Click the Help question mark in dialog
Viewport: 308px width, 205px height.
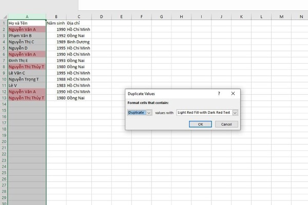coord(219,94)
